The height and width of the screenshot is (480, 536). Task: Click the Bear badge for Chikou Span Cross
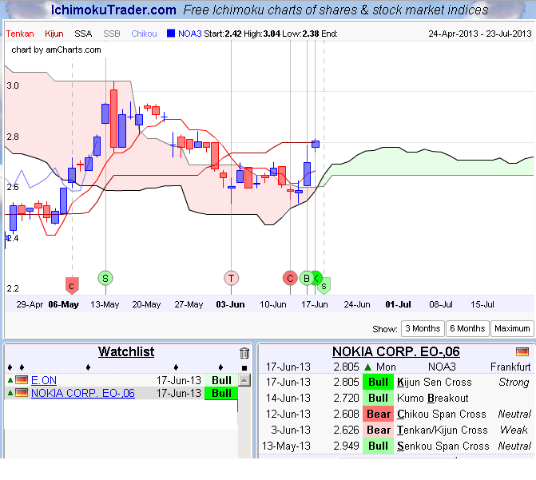378,414
